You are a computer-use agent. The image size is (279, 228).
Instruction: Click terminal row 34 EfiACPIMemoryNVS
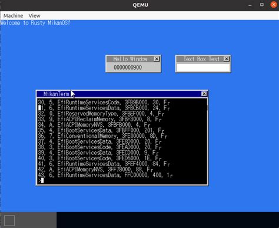click(x=94, y=125)
